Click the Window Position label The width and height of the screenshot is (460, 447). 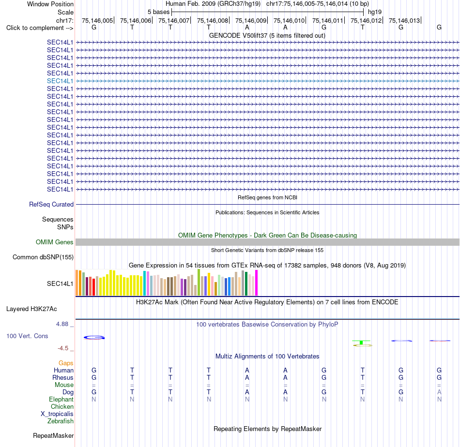[50, 4]
